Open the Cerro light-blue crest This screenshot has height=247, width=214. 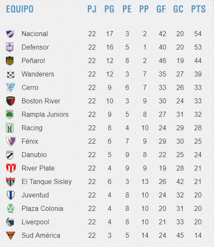10,87
